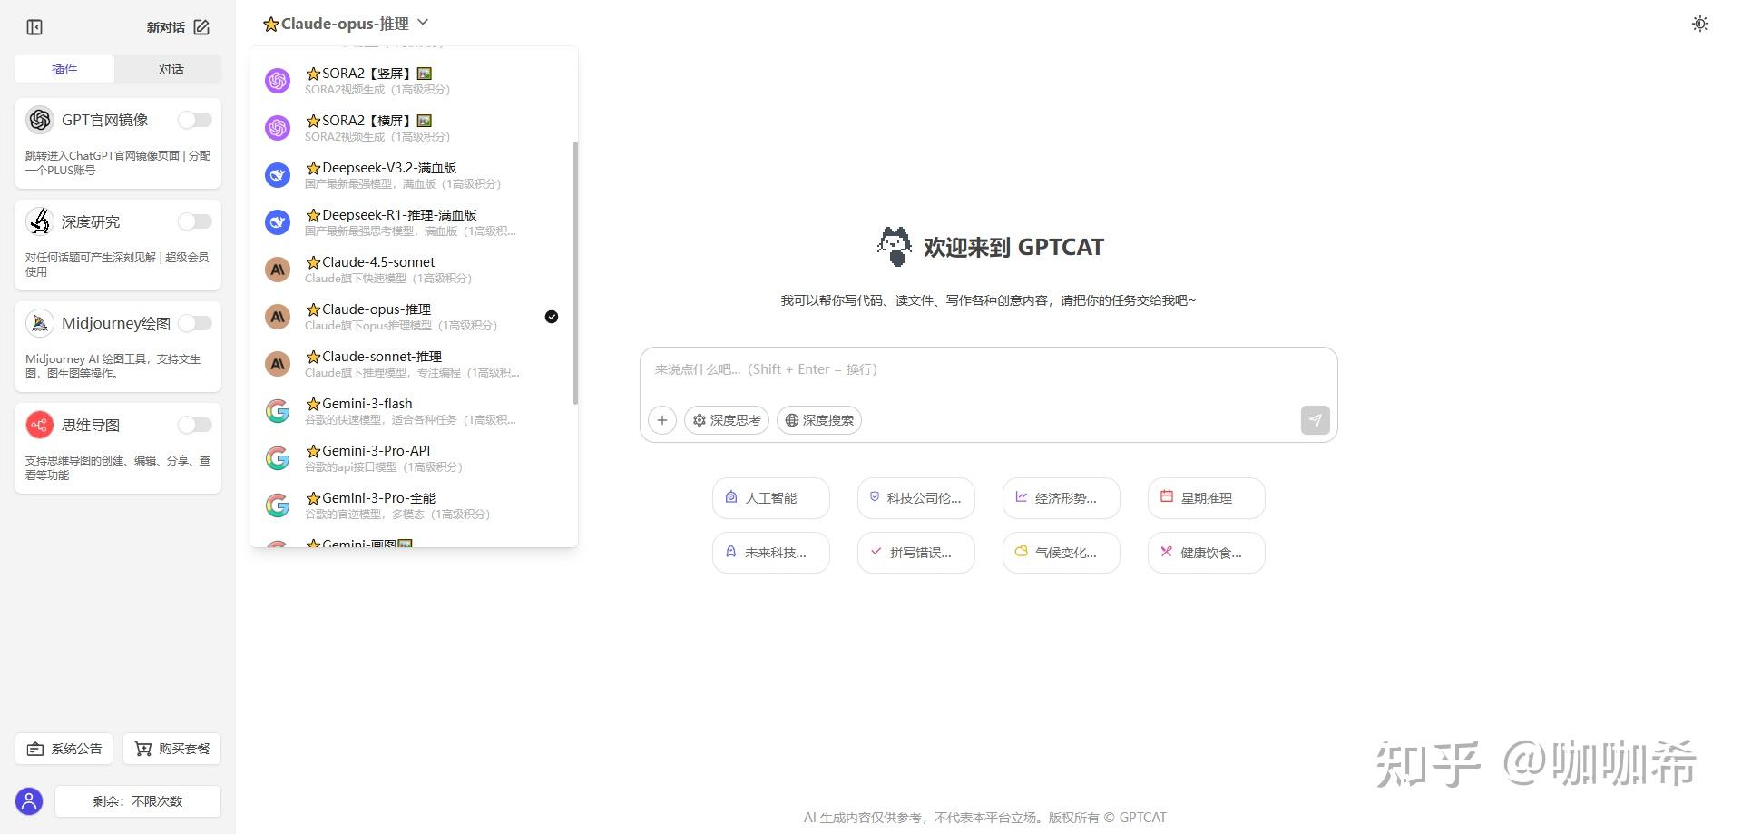Toggle 深度思考 mode in chat box
Viewport: 1742px width, 834px height.
point(727,420)
